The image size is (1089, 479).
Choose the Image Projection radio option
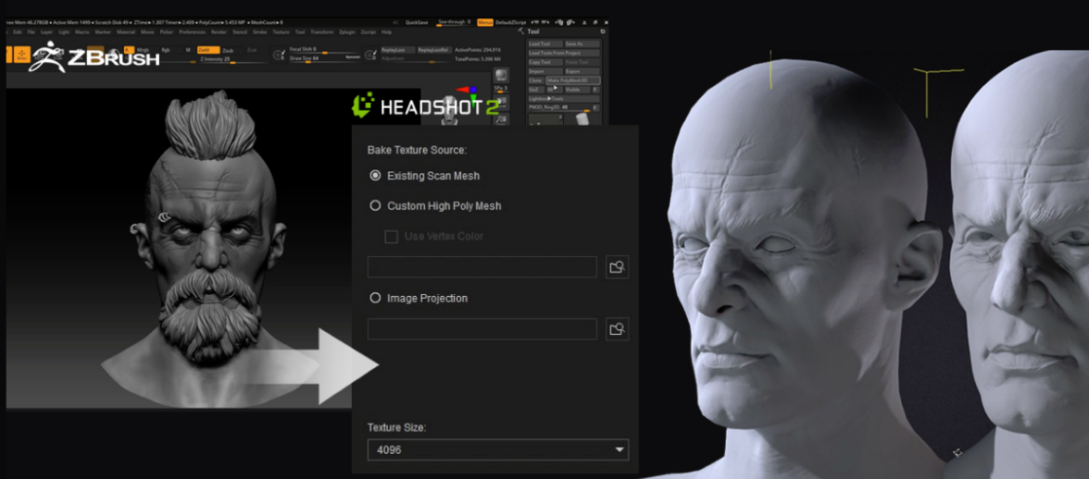tap(375, 298)
